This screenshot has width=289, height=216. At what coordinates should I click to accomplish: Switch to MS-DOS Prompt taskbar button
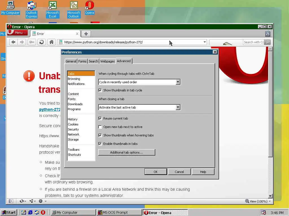[119, 213]
